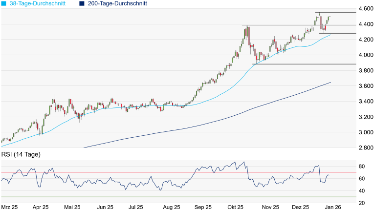The image size is (374, 210).
Task: Click the RSI (14 Tage) indicator title
Action: (x=21, y=155)
